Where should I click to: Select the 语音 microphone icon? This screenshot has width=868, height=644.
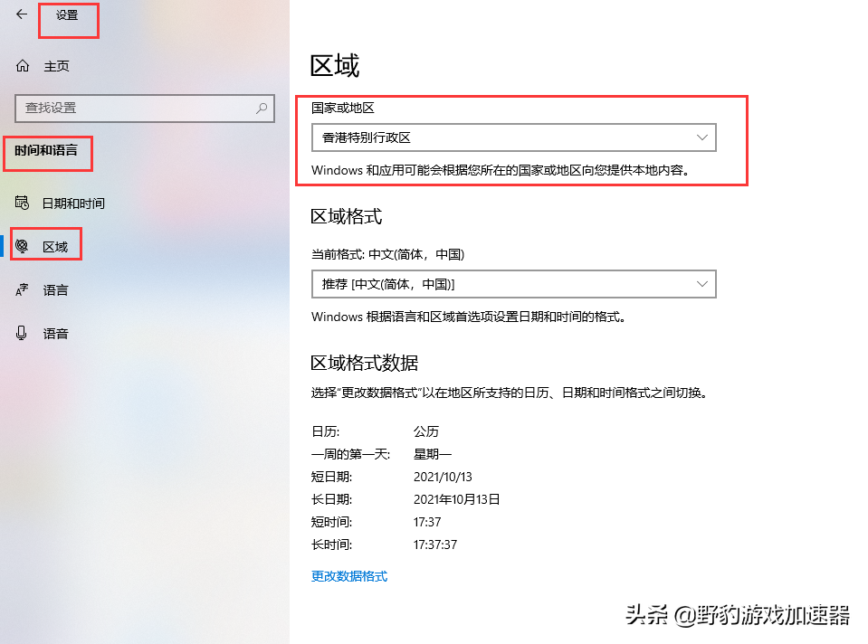coord(22,333)
